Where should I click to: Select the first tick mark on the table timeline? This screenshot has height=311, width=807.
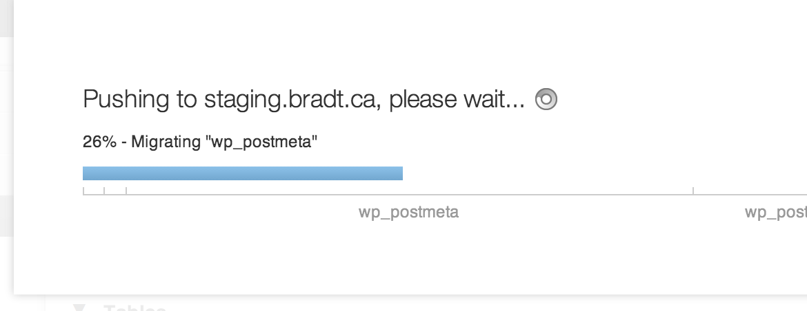[x=83, y=191]
